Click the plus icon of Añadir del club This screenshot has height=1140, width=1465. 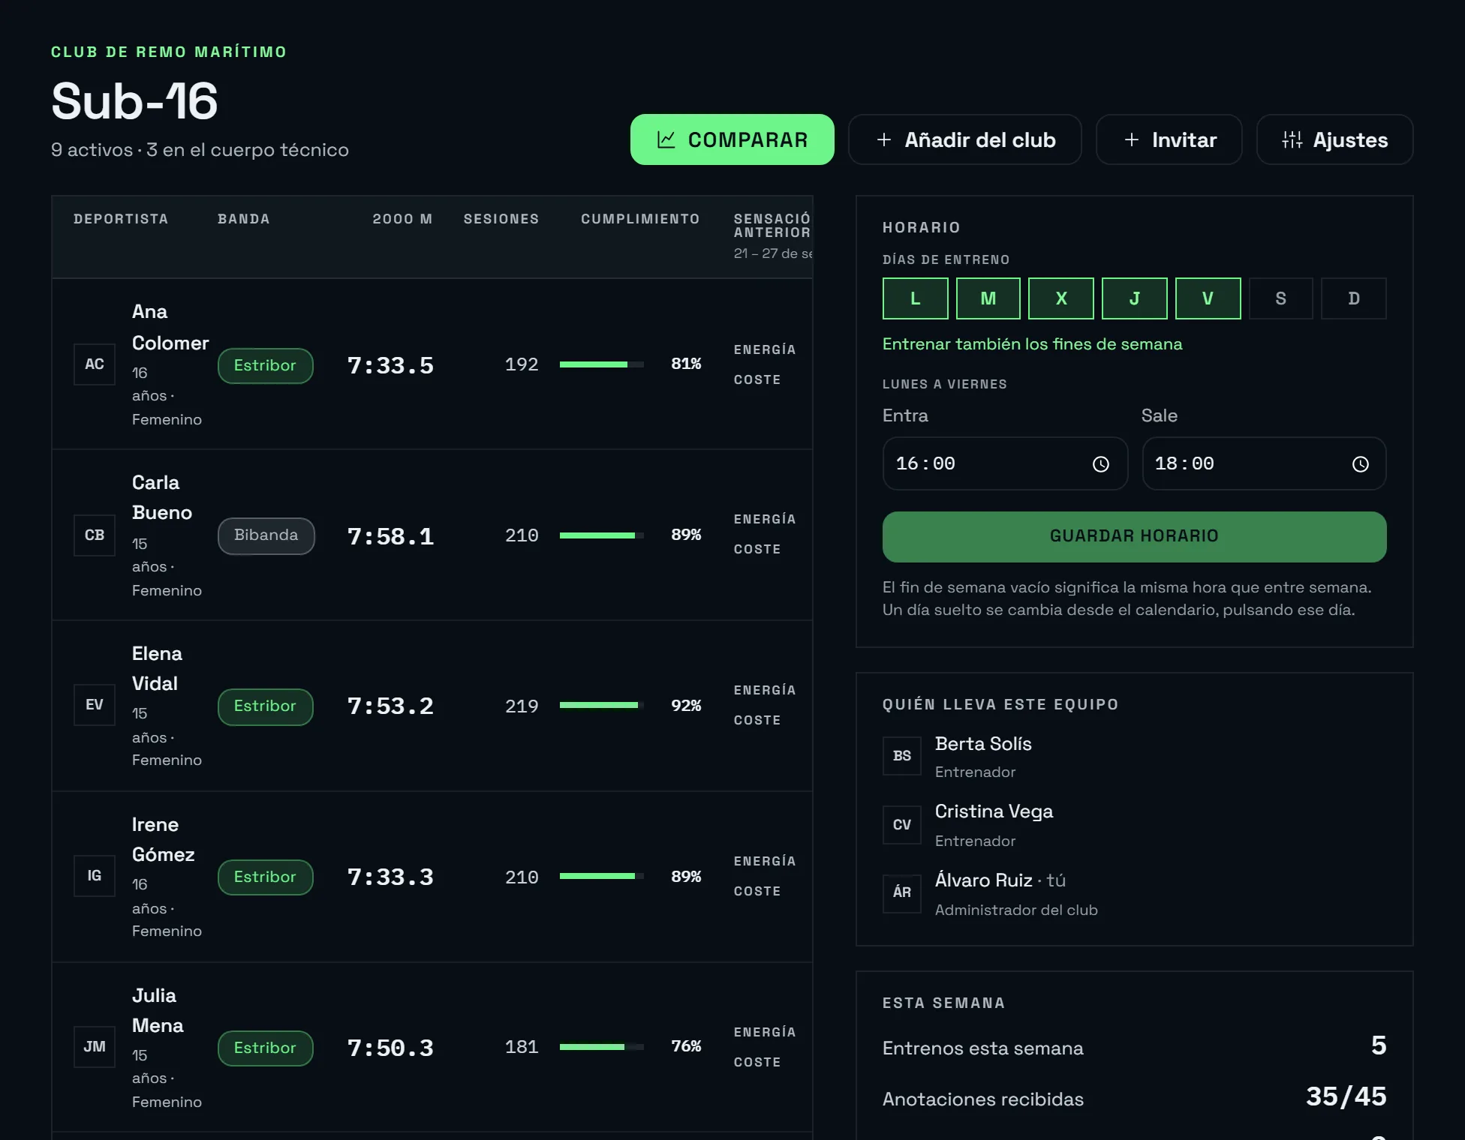pyautogui.click(x=884, y=139)
